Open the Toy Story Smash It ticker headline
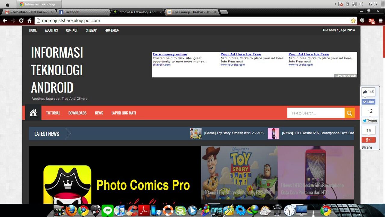385x217 pixels. (x=234, y=133)
